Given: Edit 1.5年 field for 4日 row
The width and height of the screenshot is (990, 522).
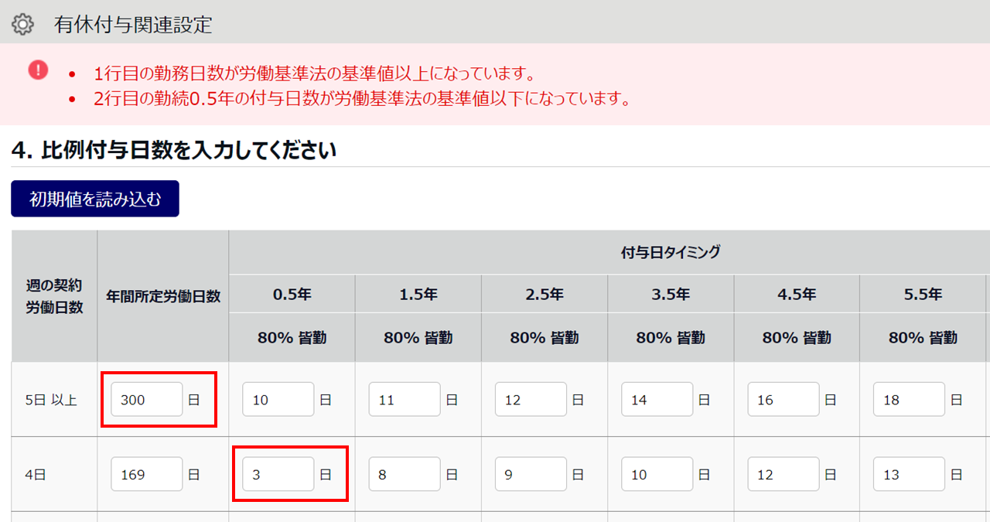Looking at the screenshot, I should [x=405, y=474].
